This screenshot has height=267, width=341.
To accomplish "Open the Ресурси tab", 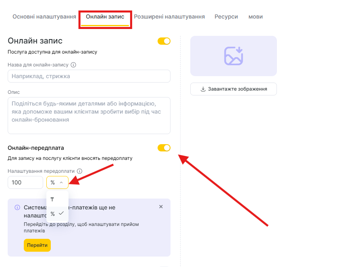I will (226, 17).
